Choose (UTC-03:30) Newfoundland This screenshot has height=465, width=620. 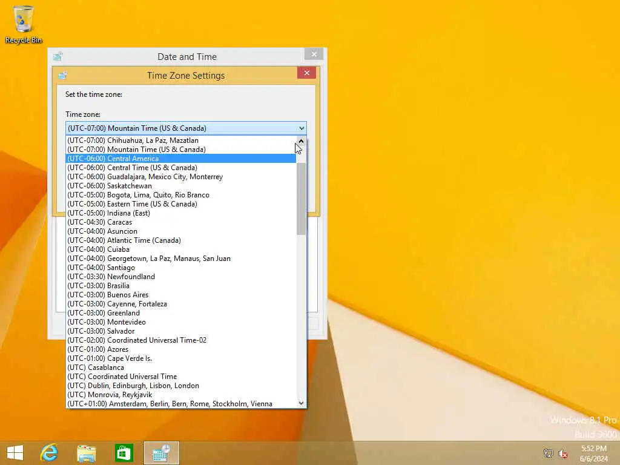pyautogui.click(x=181, y=277)
